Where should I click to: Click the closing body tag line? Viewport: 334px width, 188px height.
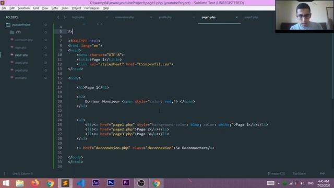coord(75,157)
